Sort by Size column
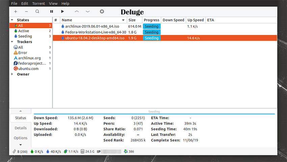Image resolution: width=287 pixels, height=162 pixels. point(134,20)
